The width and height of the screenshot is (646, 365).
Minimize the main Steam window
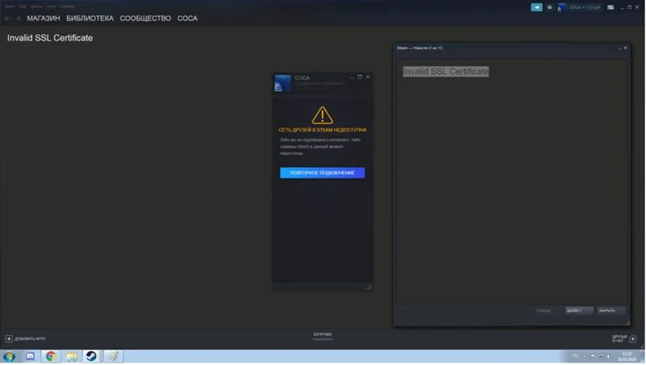622,7
